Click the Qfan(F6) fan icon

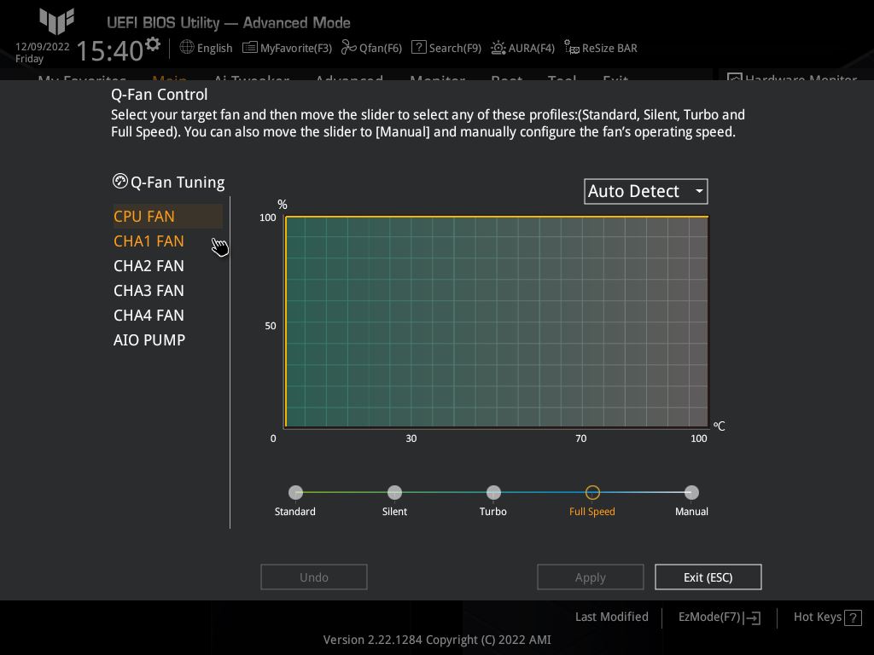coord(348,48)
